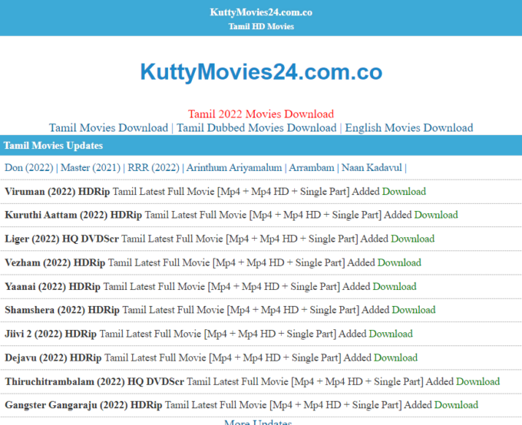Open the Don (2022) link
Viewport: 522px width, 425px height.
[29, 167]
